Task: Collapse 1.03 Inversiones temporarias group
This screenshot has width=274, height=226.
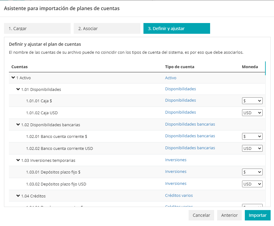Action: click(x=18, y=160)
